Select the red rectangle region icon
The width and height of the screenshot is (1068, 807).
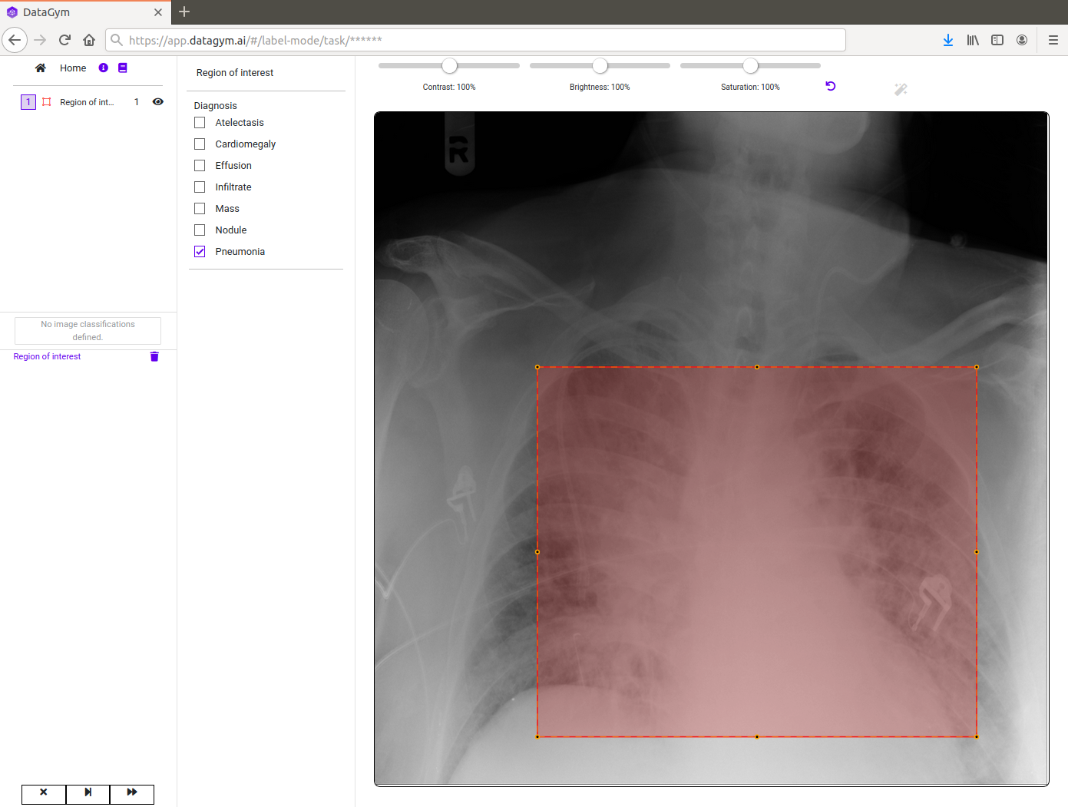[x=47, y=102]
